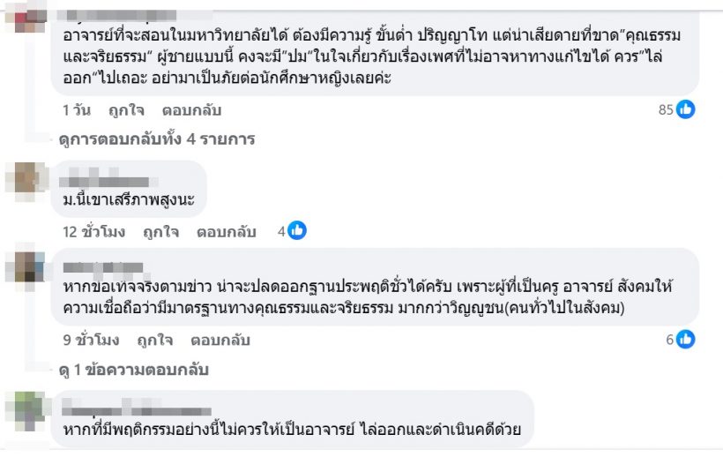The image size is (723, 457).
Task: Show replies via "ดู 1 ข้อความตอบกลับ"
Action: (133, 370)
